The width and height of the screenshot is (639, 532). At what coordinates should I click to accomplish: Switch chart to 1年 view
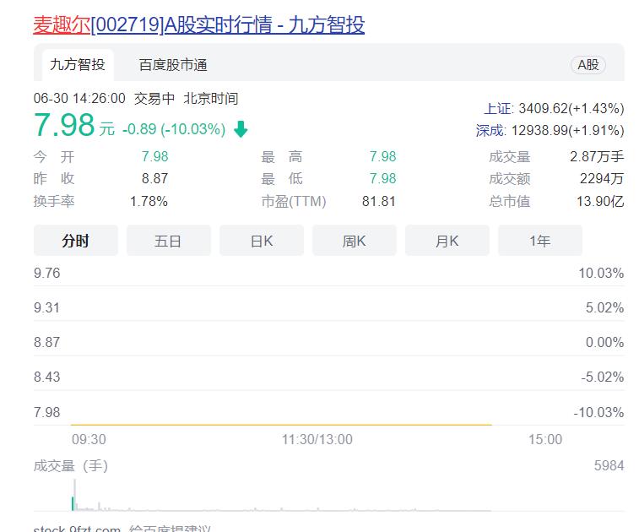540,241
